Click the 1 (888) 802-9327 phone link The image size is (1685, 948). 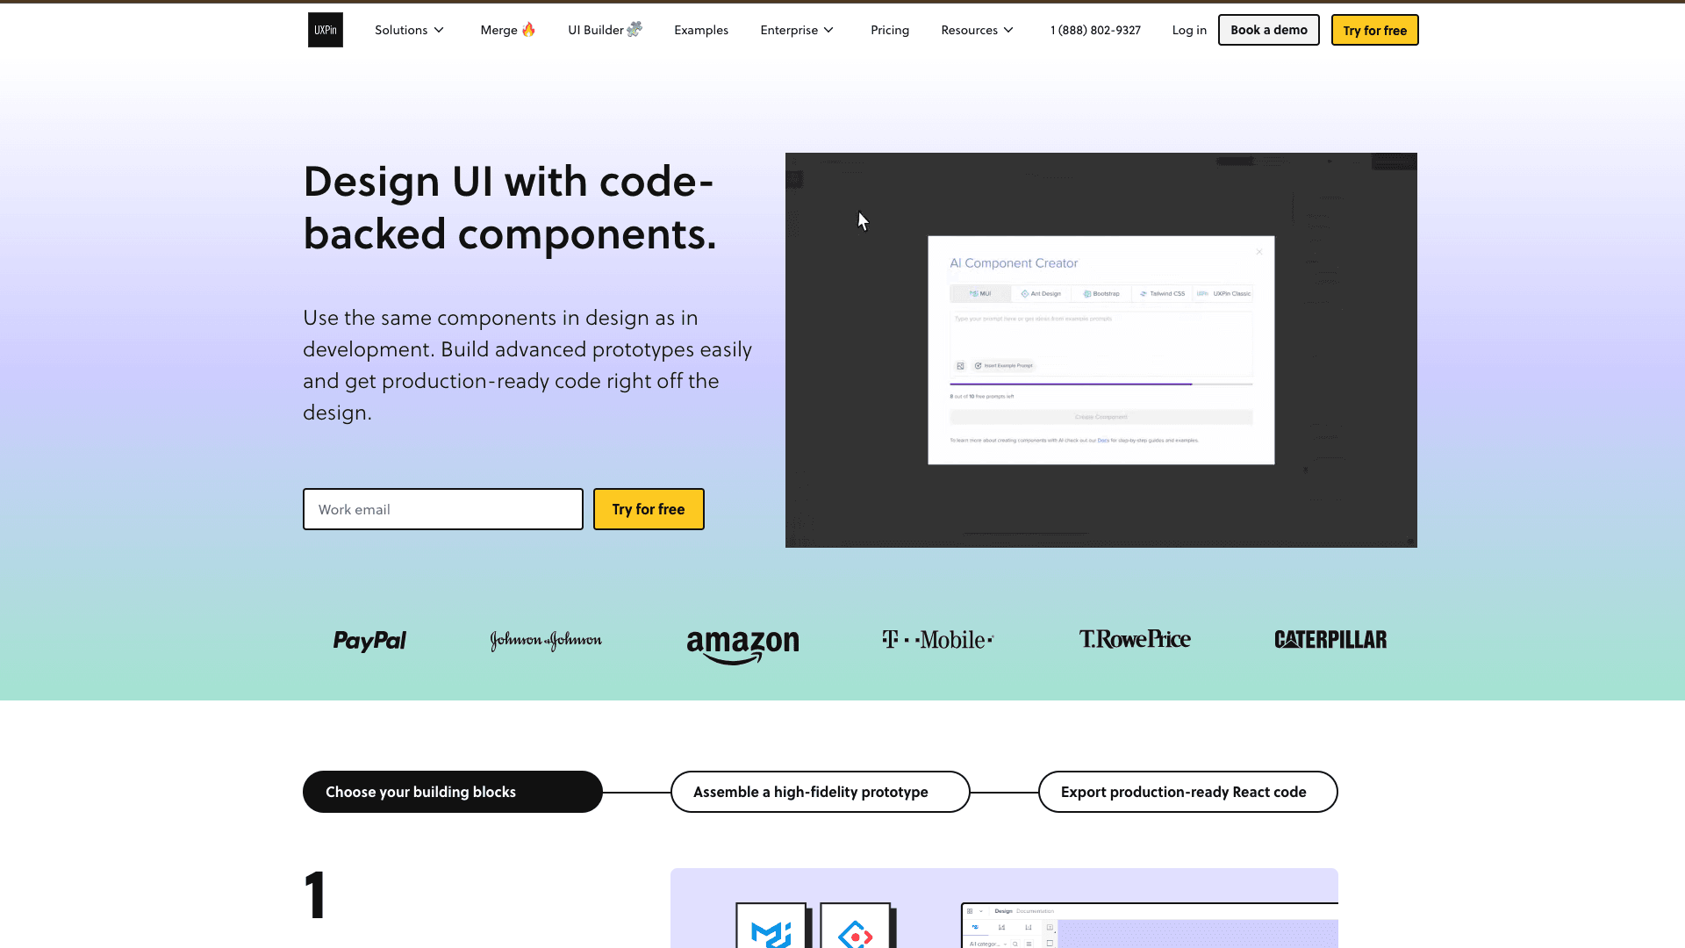pyautogui.click(x=1095, y=30)
